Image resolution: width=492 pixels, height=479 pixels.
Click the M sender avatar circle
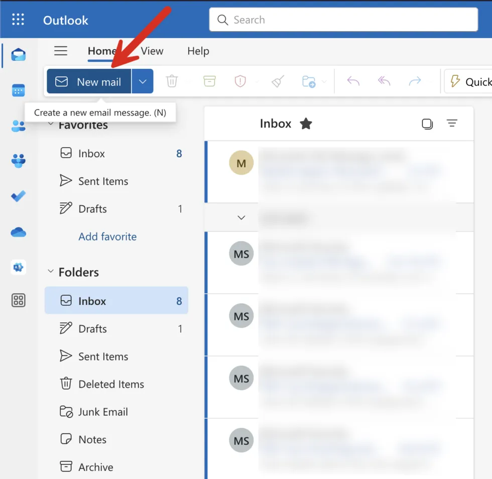tap(241, 163)
